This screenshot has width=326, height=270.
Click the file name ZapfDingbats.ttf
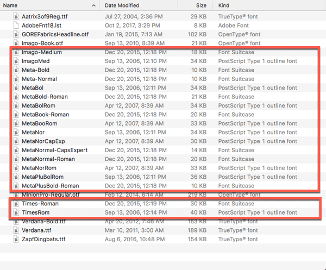pyautogui.click(x=43, y=239)
